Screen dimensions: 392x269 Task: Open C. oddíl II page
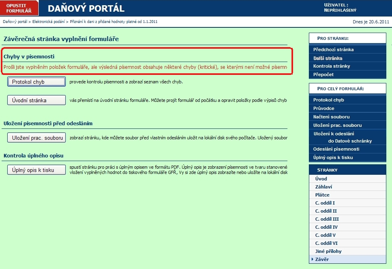[x=348, y=211]
